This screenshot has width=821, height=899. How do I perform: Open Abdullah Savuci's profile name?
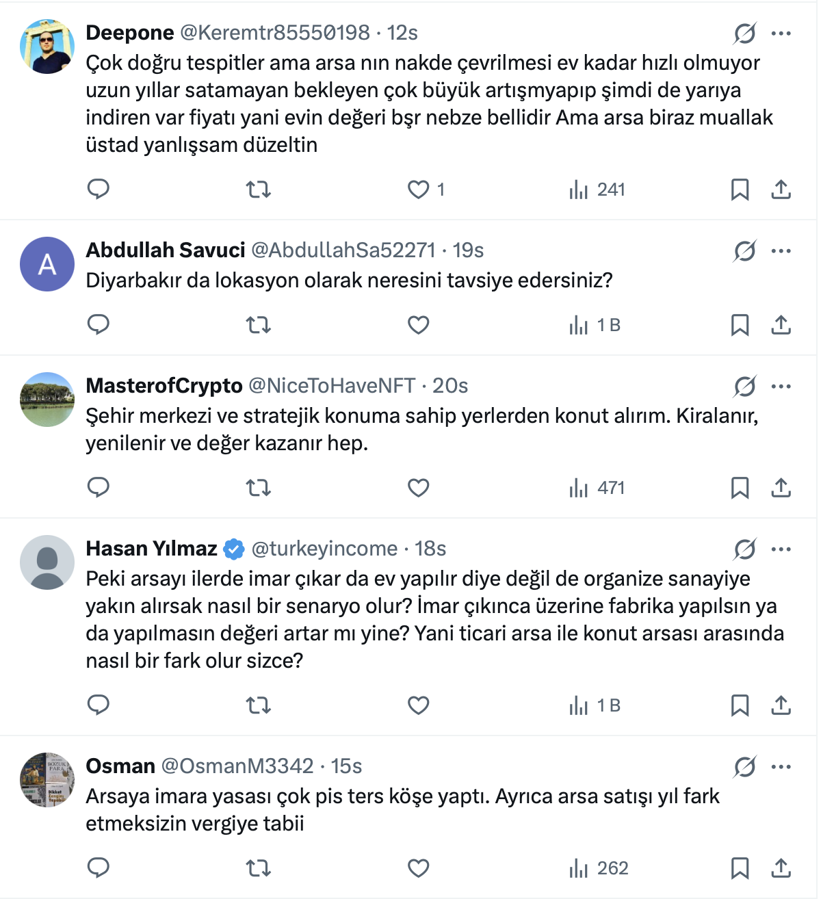pos(166,250)
